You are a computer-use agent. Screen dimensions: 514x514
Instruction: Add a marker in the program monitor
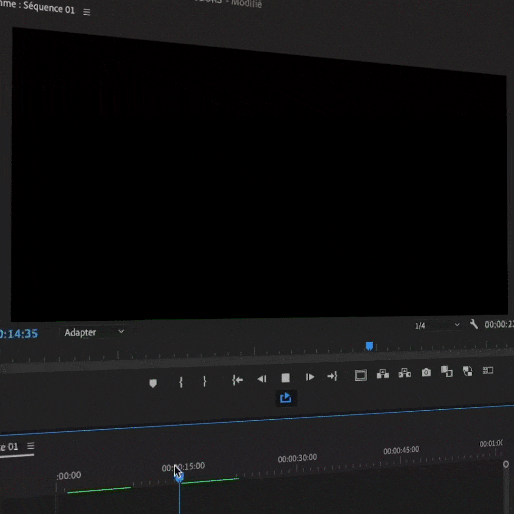click(x=153, y=384)
